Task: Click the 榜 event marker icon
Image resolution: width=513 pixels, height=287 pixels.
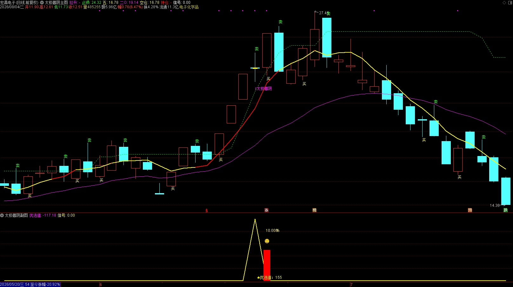Action: (314, 210)
